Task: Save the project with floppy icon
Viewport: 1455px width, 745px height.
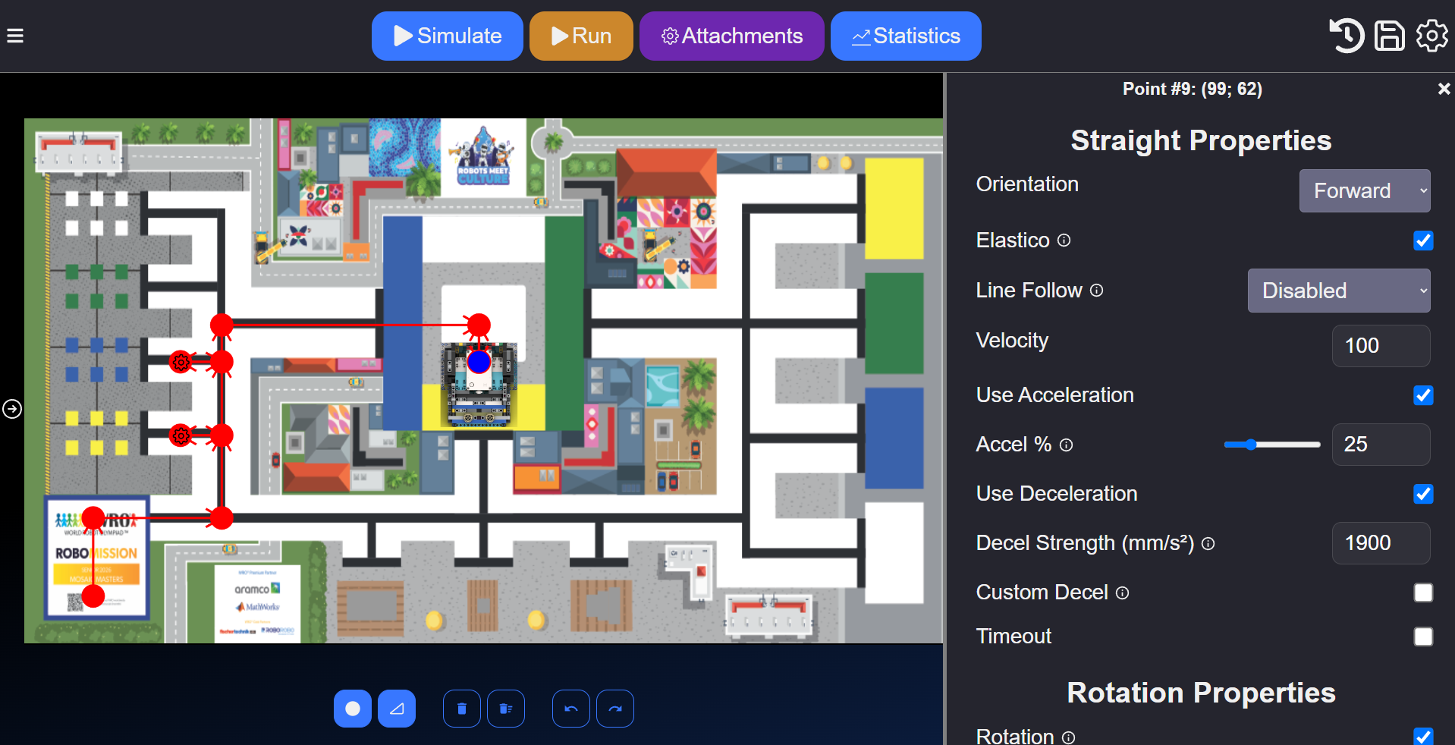Action: [x=1390, y=36]
